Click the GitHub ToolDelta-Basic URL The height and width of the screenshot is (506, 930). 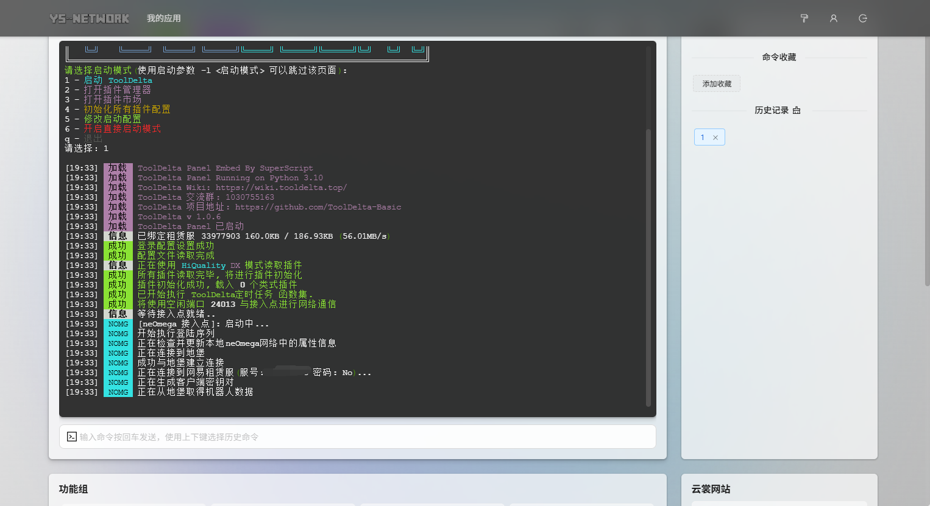point(318,207)
